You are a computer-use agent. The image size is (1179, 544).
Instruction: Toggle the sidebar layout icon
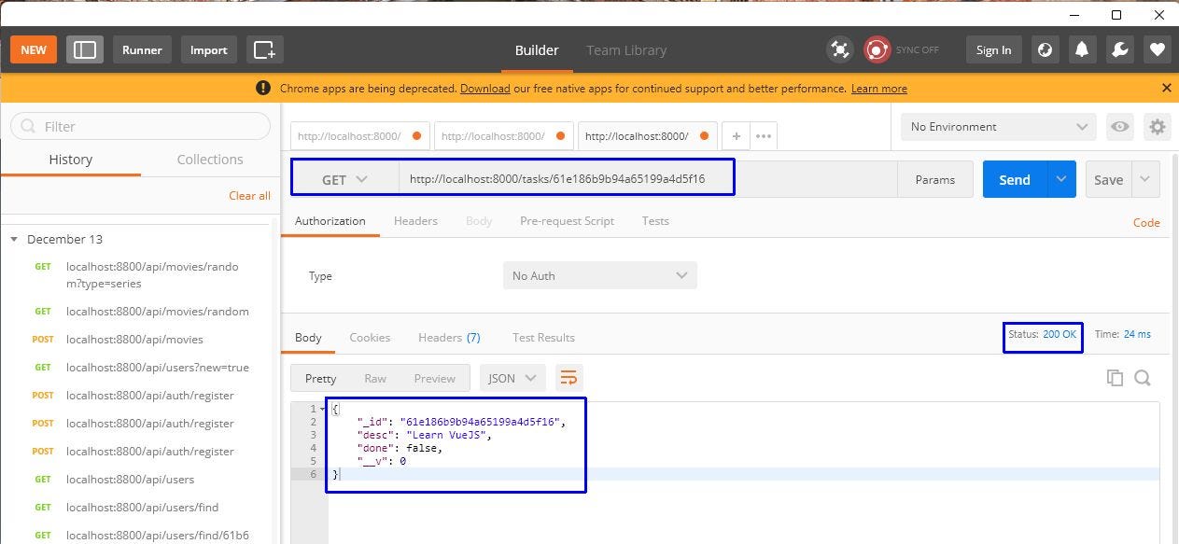coord(85,49)
